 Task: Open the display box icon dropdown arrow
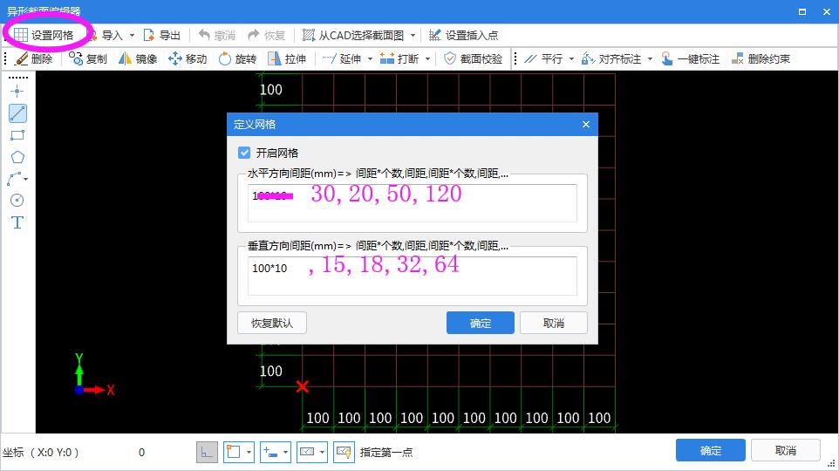(322, 453)
